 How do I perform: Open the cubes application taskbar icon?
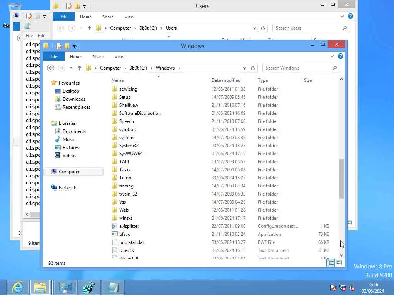(x=89, y=287)
